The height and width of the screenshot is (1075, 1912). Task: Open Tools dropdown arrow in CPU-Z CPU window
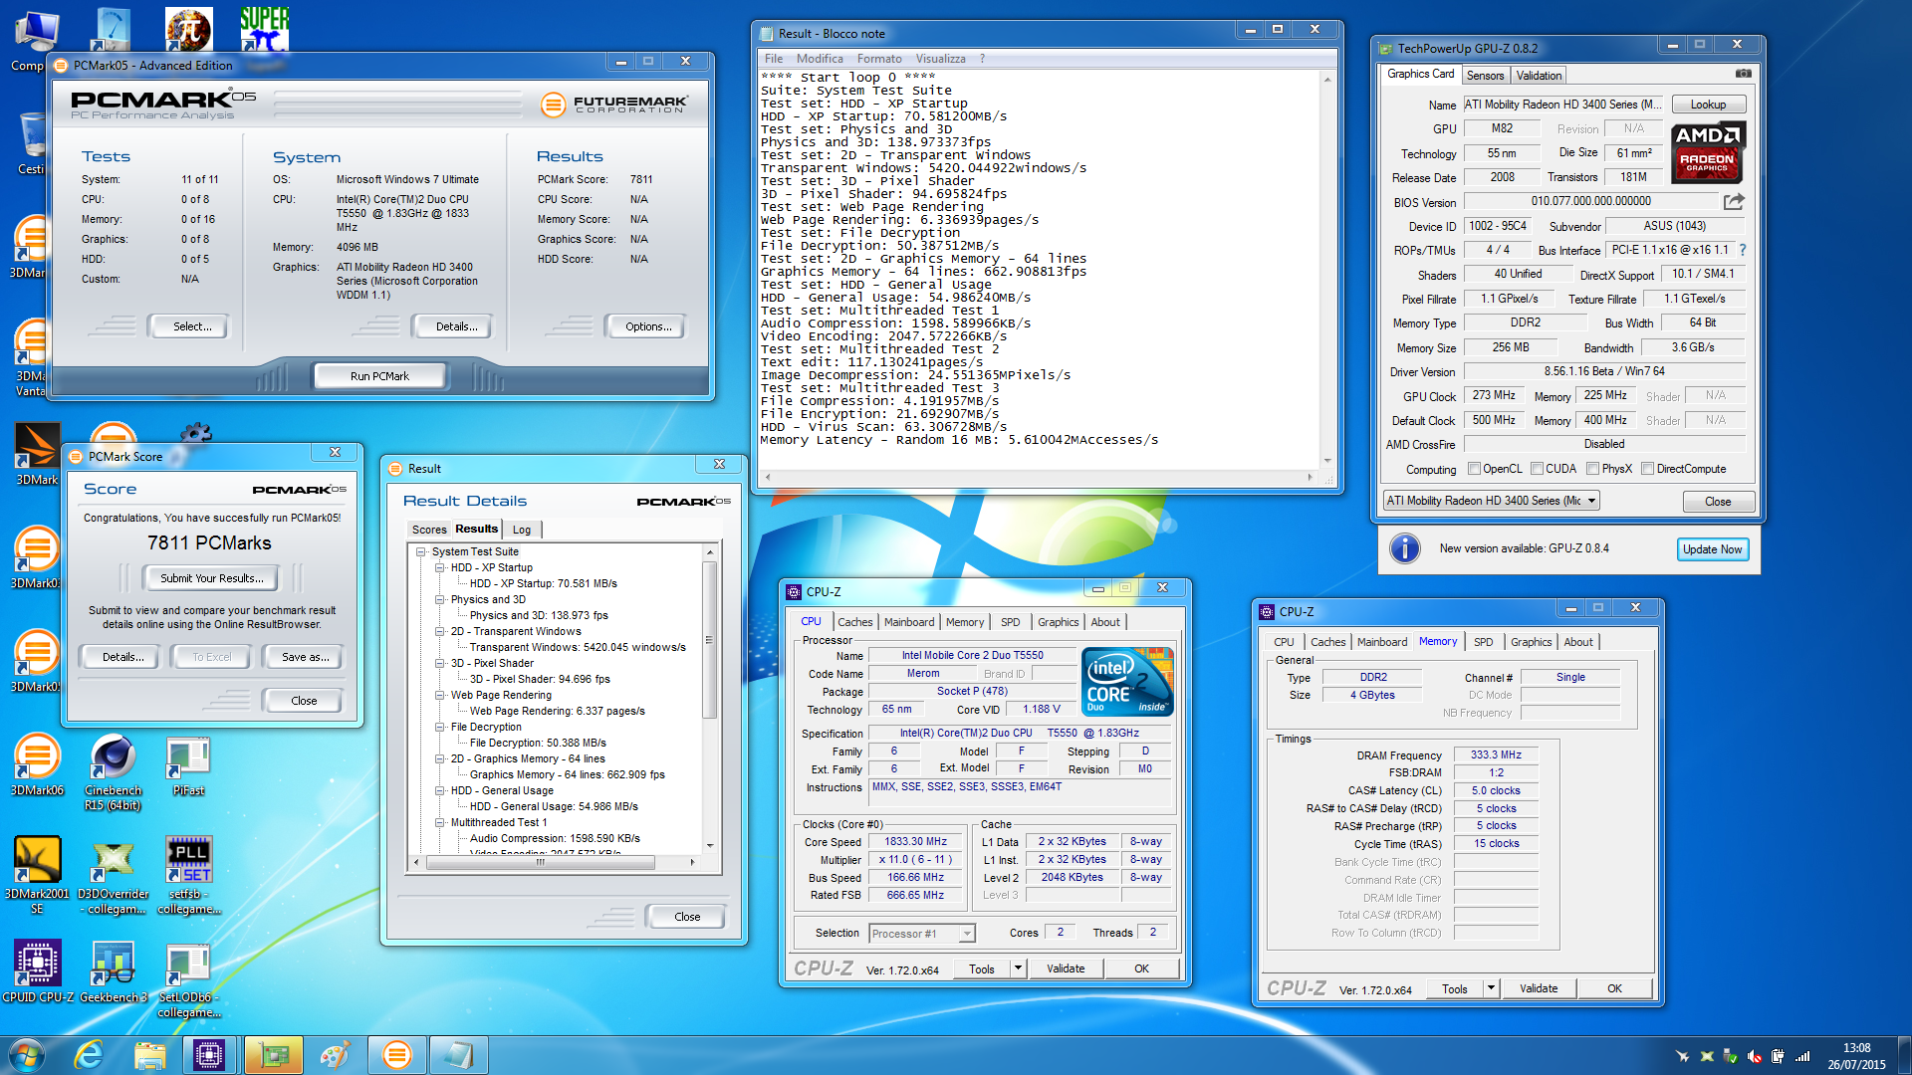click(1017, 968)
